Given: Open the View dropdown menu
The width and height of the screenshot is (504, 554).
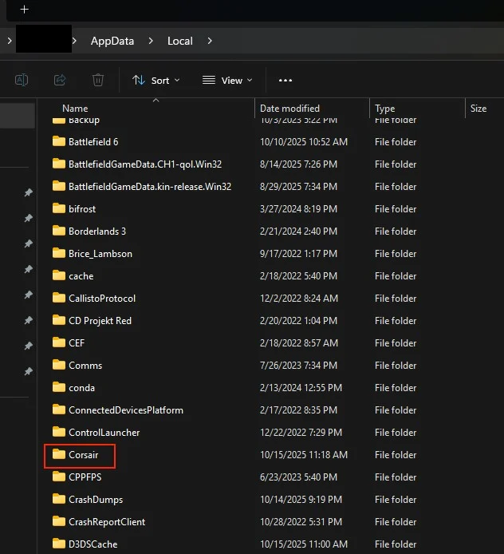Looking at the screenshot, I should [227, 80].
